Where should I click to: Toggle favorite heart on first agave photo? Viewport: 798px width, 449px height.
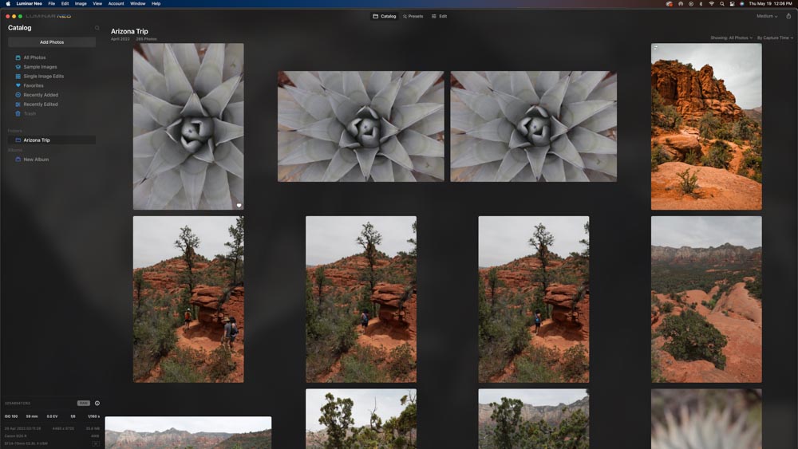[238, 205]
